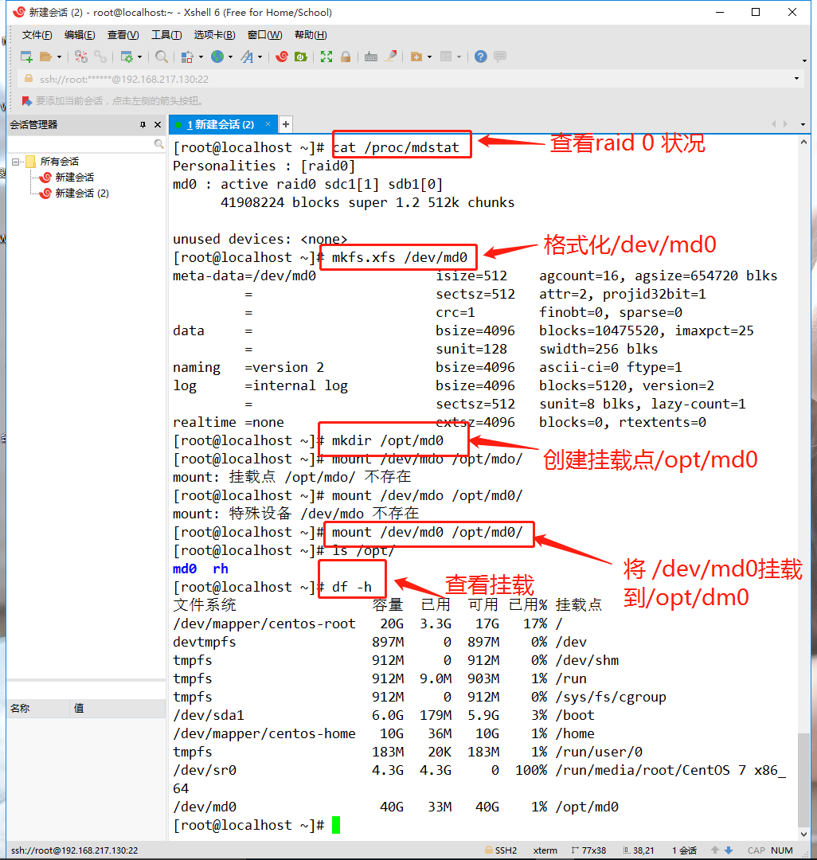The image size is (817, 860).
Task: Add a new tab with plus button
Action: [x=286, y=124]
